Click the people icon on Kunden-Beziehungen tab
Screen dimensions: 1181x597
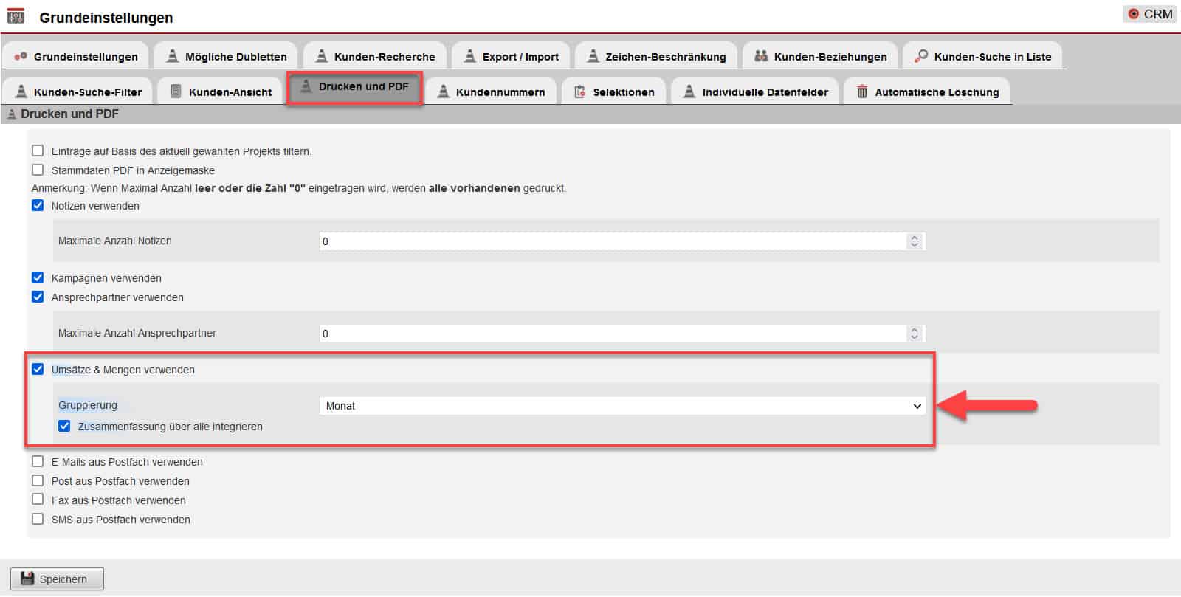tap(760, 56)
